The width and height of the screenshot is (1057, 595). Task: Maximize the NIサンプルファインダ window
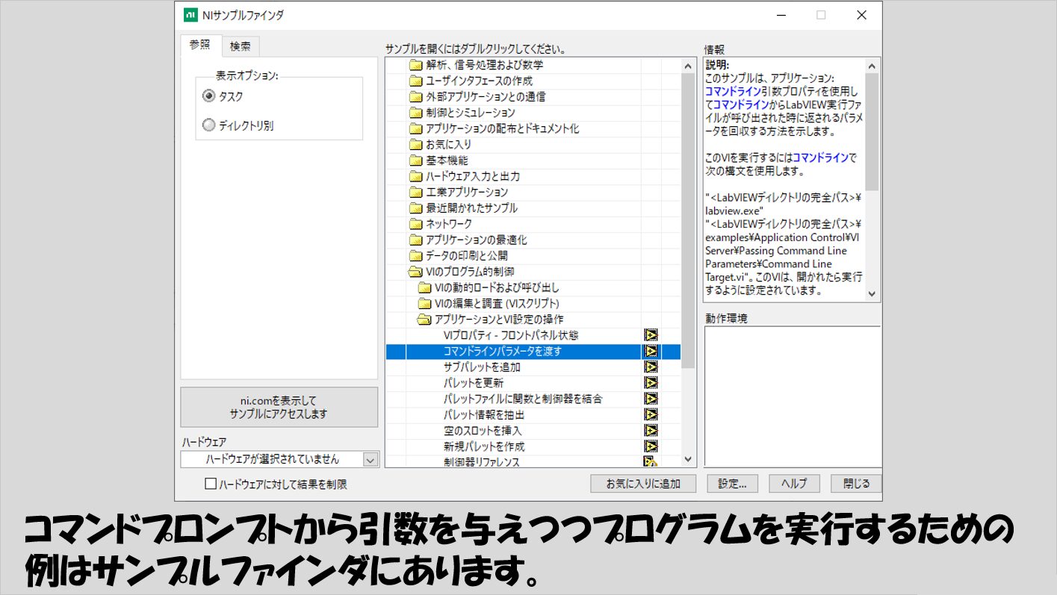[821, 15]
